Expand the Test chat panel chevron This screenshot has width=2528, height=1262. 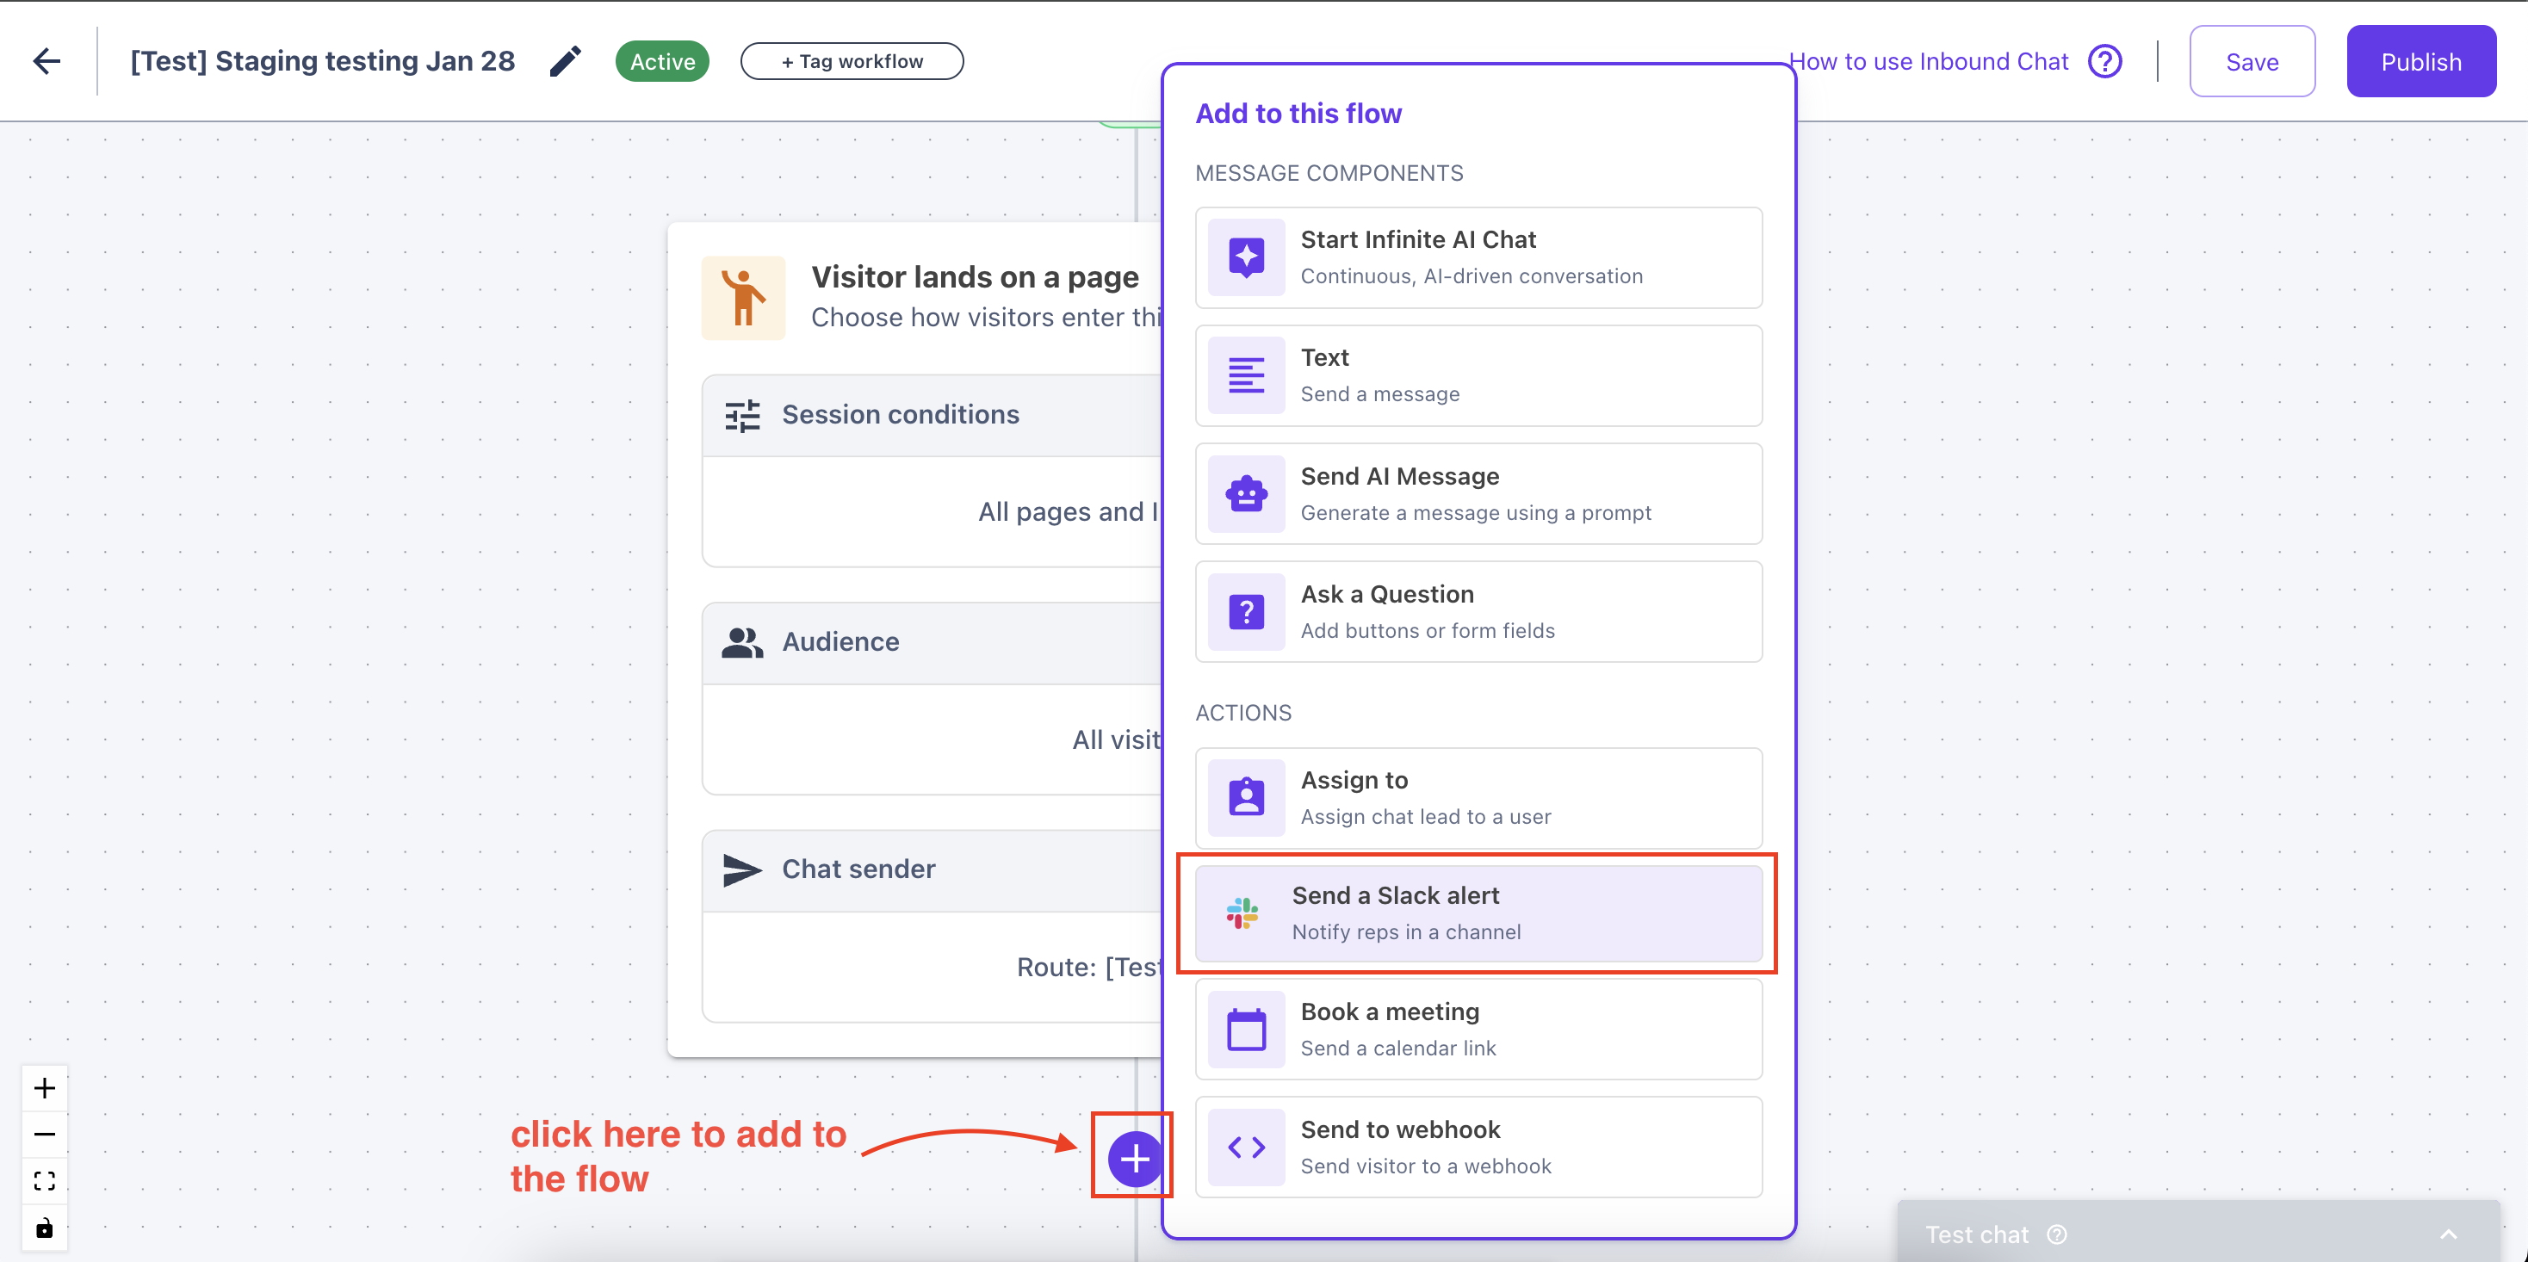point(2448,1234)
